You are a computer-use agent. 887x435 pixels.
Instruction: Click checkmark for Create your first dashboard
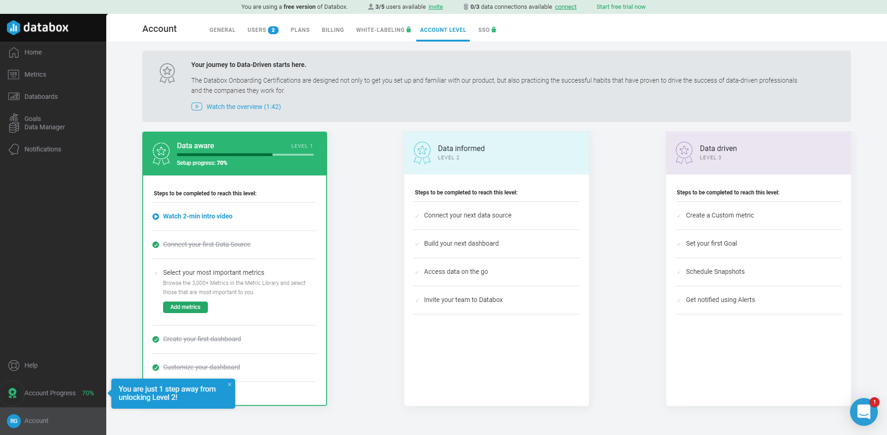point(156,339)
